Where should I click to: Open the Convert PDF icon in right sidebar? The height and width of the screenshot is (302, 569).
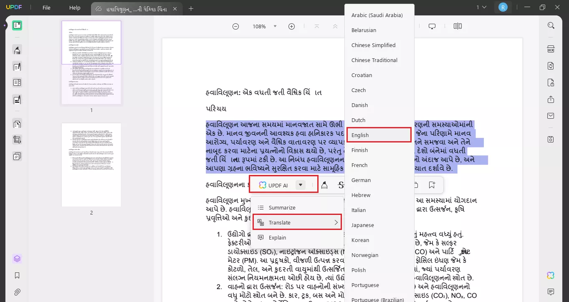coord(551,66)
